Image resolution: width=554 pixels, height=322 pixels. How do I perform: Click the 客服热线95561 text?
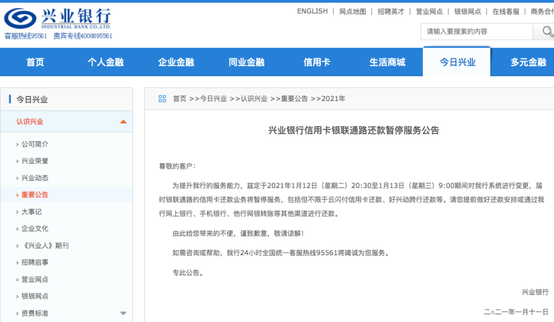[26, 36]
